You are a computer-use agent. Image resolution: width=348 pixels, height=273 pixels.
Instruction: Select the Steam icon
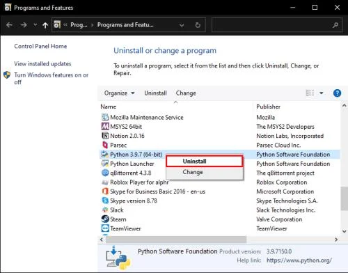[105, 219]
